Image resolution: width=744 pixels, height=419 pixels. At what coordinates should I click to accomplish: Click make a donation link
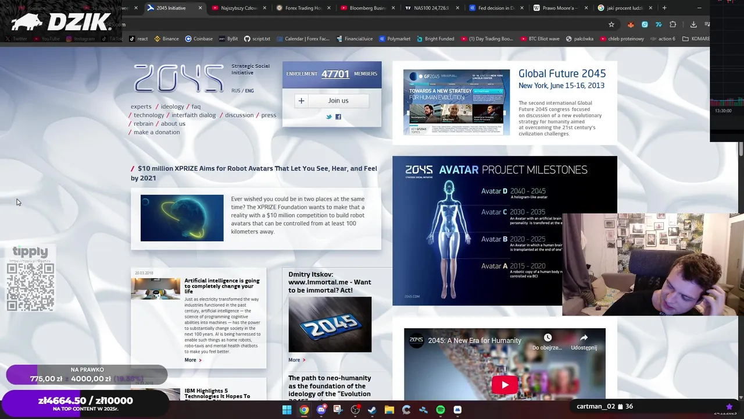[x=157, y=132]
